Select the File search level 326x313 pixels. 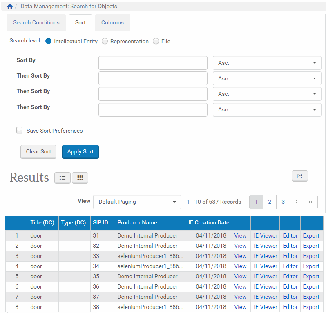[x=156, y=41]
